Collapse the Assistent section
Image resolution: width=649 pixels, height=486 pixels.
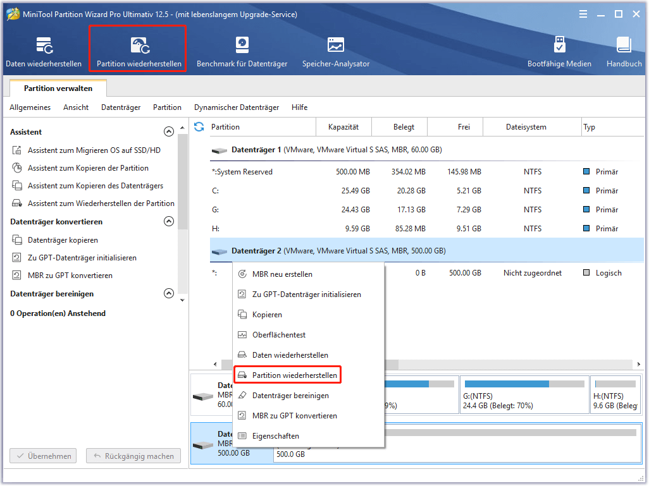pos(169,131)
